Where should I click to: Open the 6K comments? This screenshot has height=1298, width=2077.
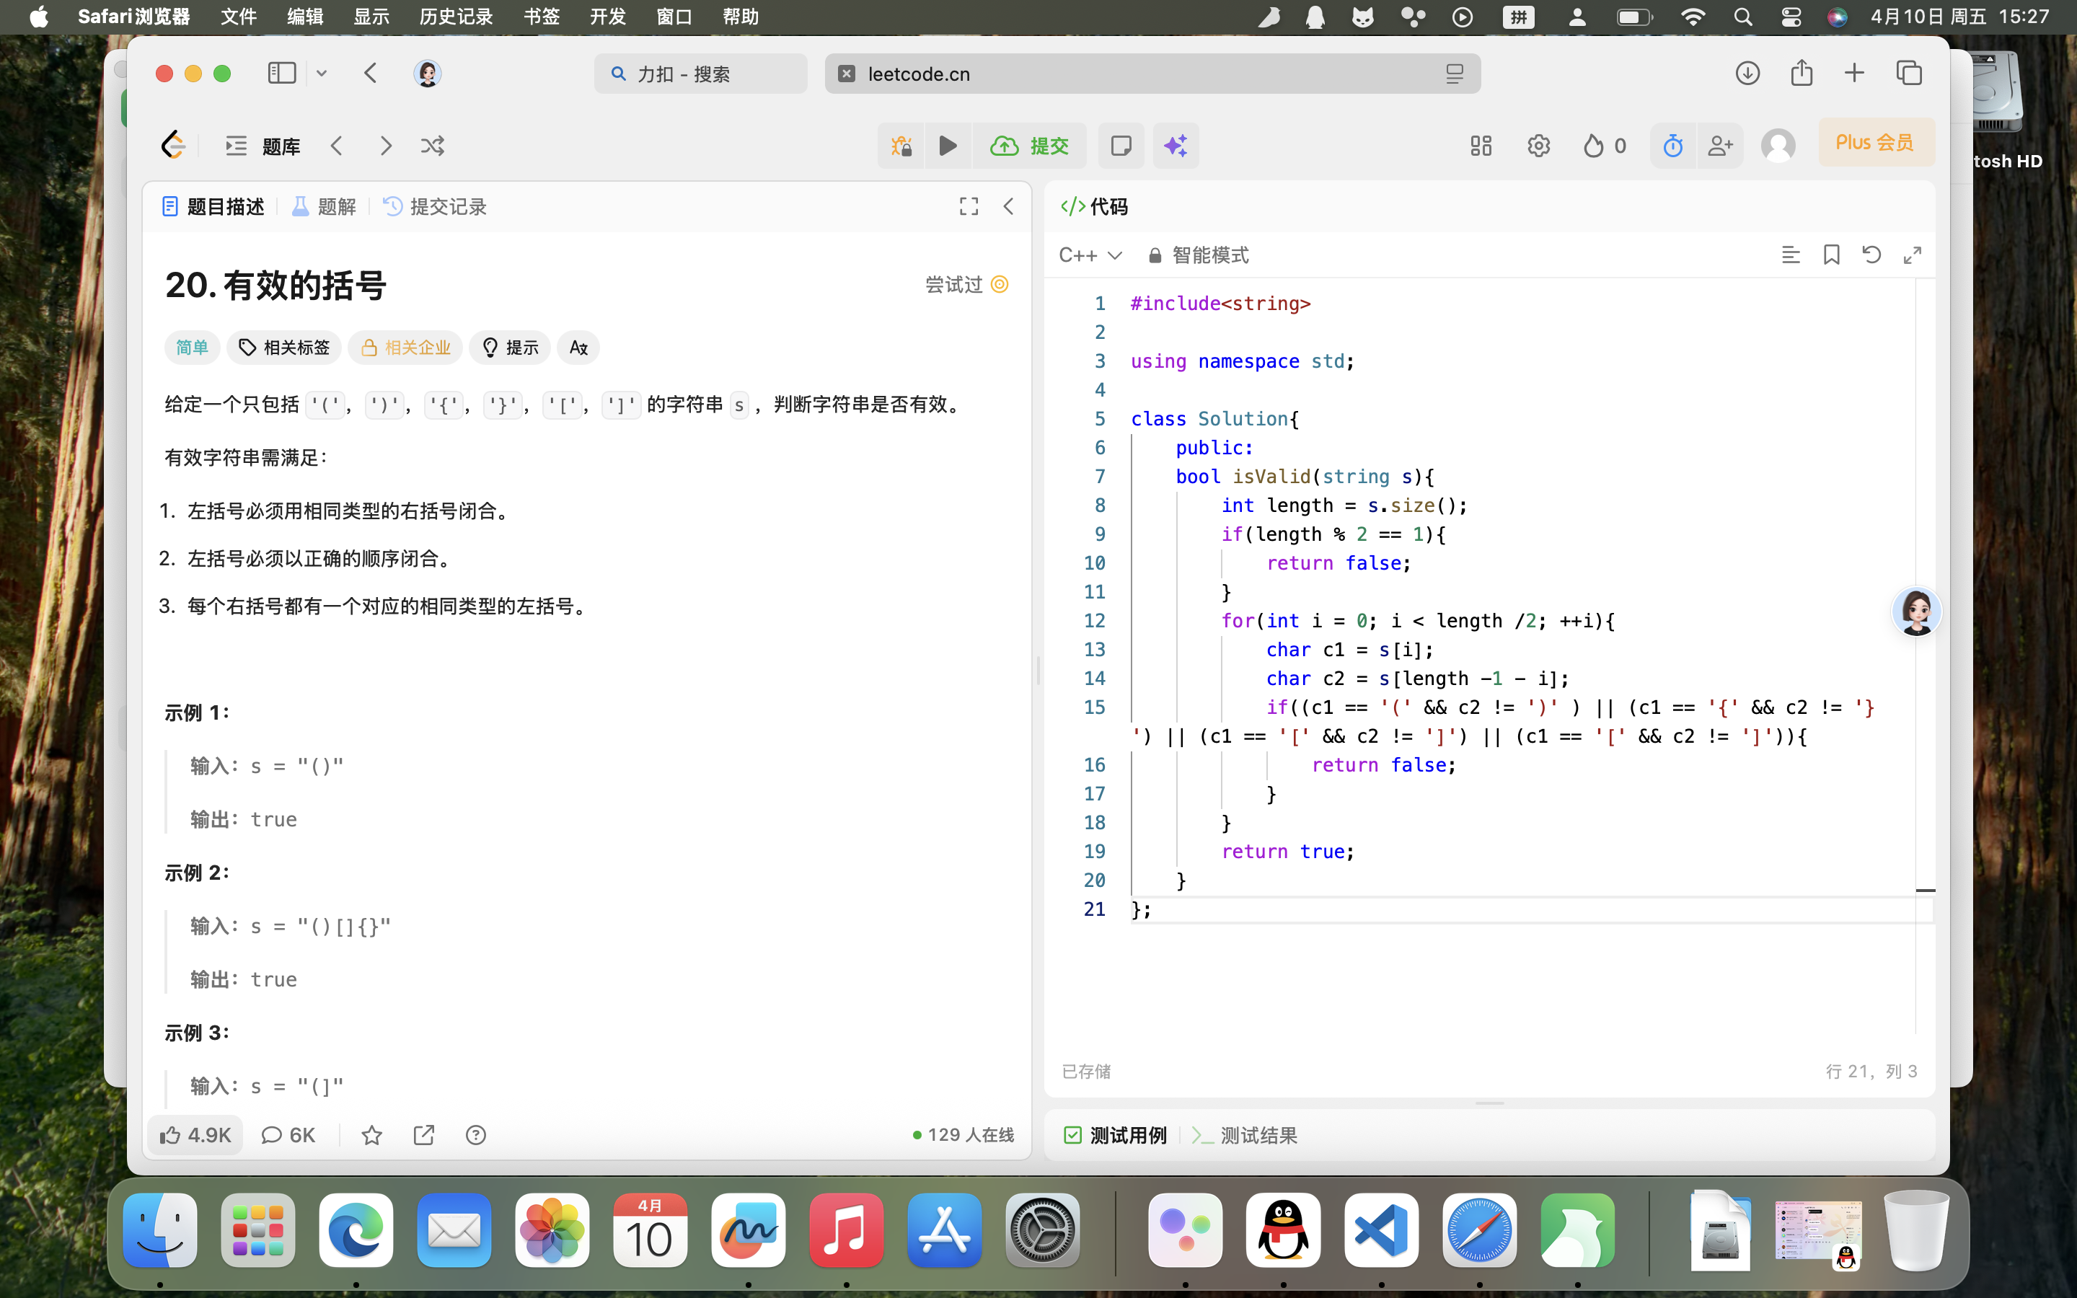(288, 1135)
